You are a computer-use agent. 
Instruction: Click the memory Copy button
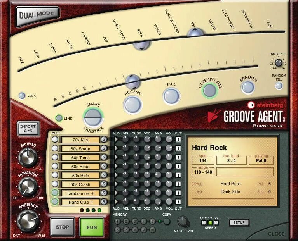[x=167, y=221]
